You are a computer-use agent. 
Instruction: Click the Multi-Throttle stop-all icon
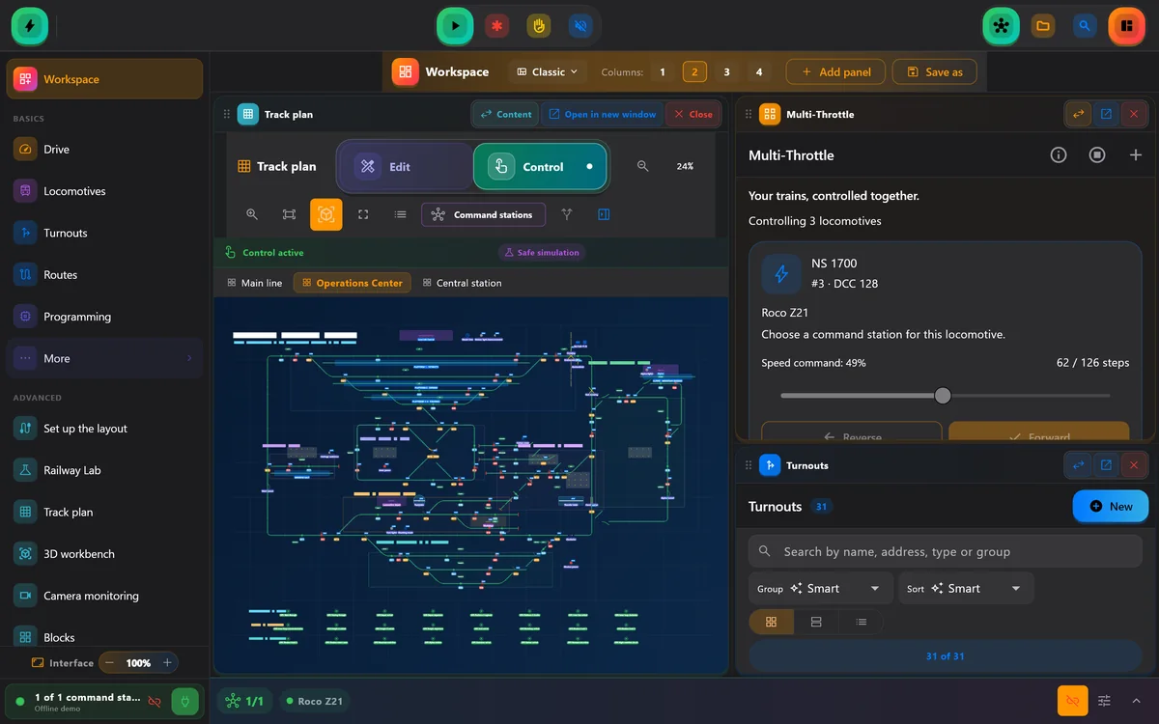pyautogui.click(x=1097, y=154)
